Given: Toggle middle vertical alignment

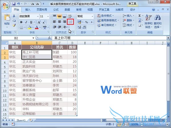Looking at the screenshot, I should click(x=60, y=16).
